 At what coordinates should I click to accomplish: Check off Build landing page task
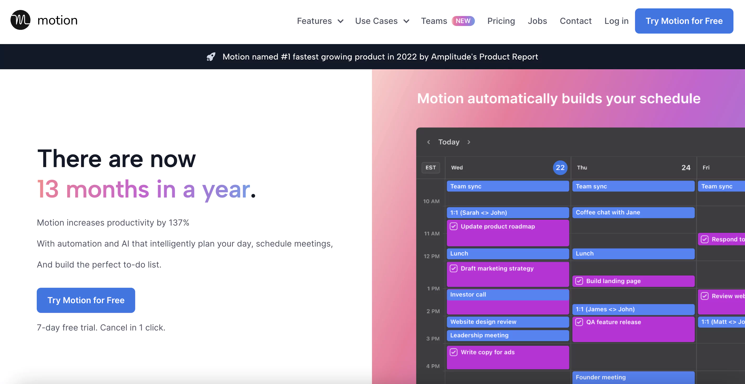coord(579,281)
